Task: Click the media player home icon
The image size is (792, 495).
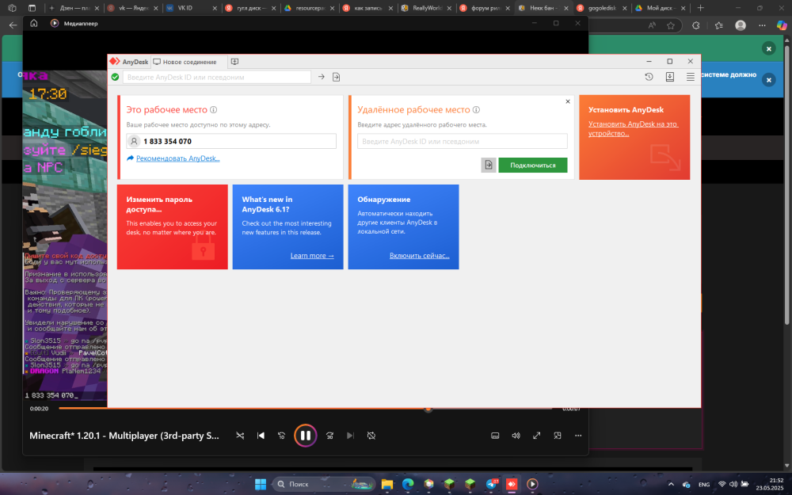Action: pyautogui.click(x=34, y=23)
